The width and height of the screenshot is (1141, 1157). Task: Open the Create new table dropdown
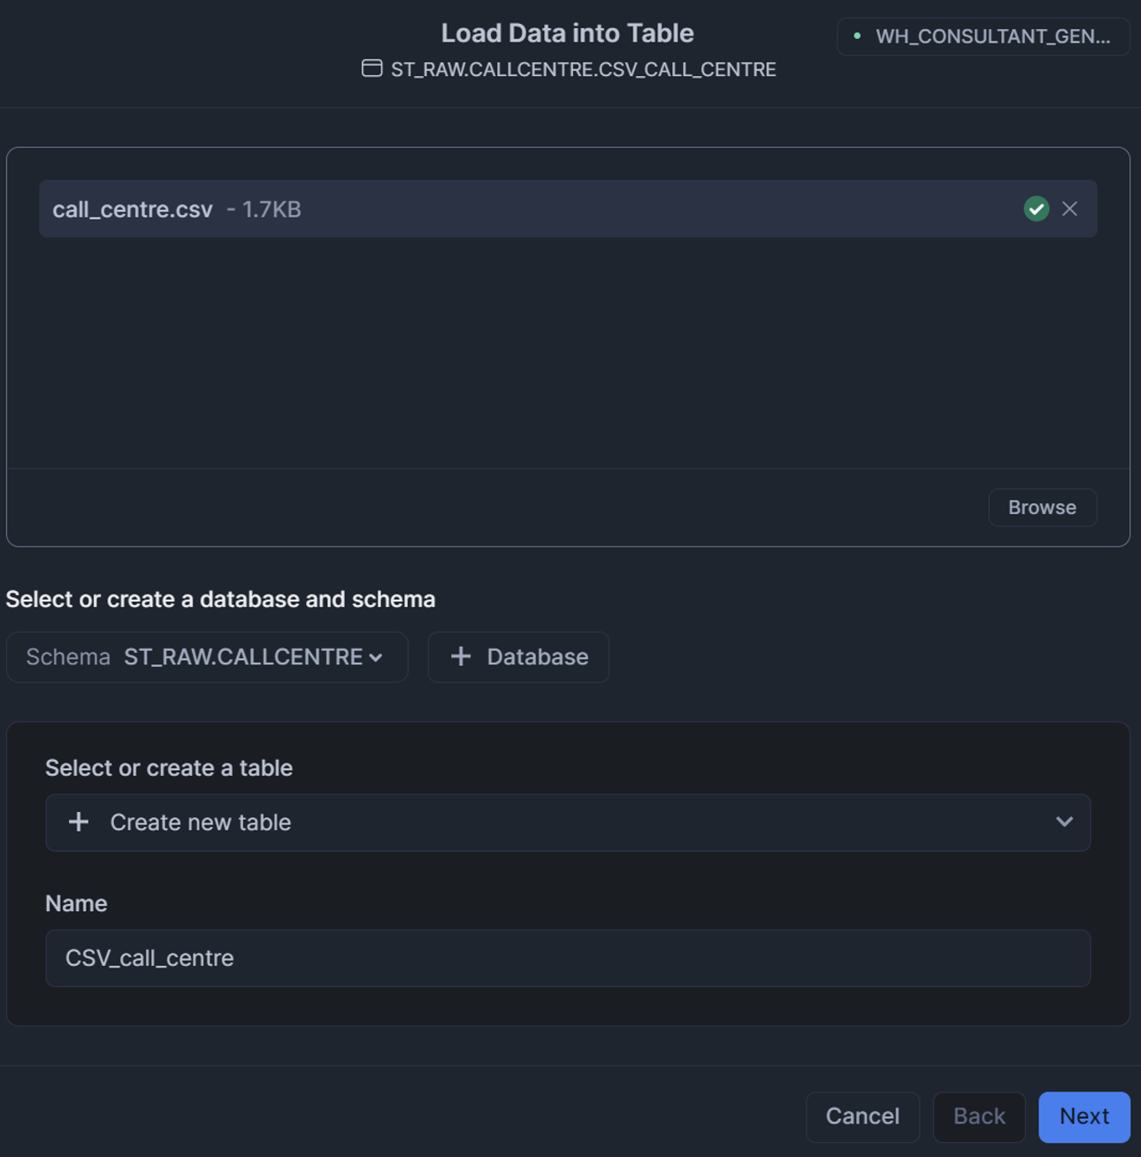567,822
